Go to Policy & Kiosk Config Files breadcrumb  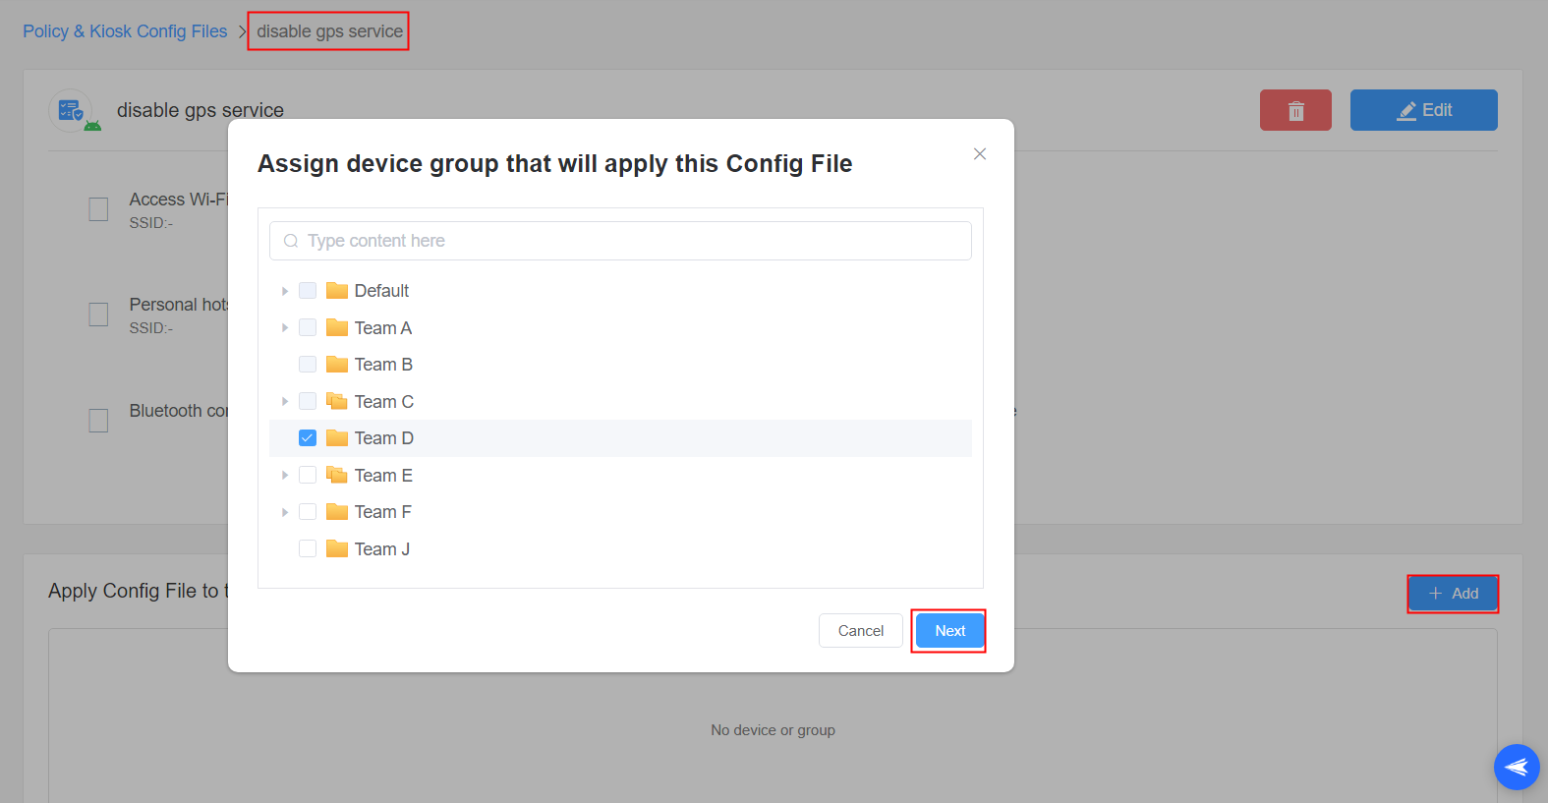coord(125,31)
